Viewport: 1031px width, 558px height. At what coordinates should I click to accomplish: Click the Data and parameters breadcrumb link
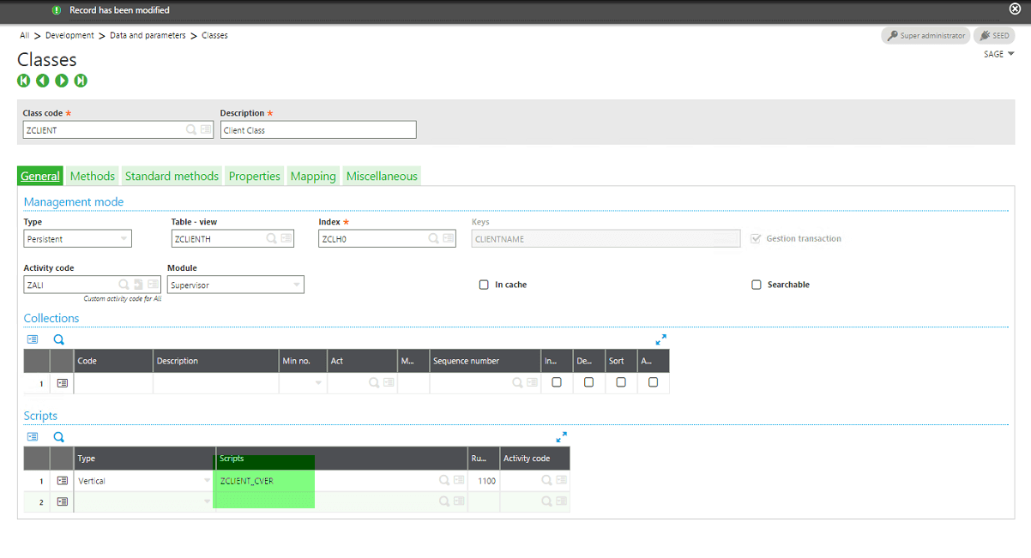coord(148,35)
